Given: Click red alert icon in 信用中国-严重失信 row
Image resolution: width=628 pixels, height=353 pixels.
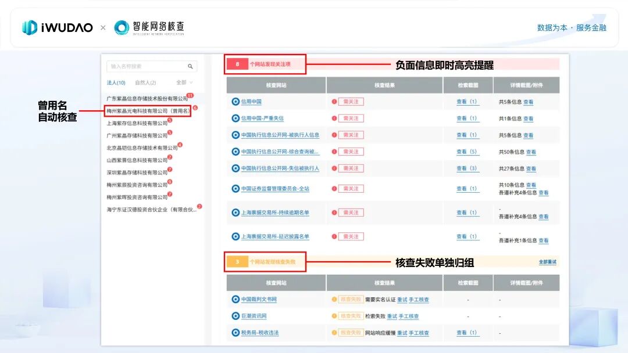Looking at the screenshot, I should click(334, 118).
